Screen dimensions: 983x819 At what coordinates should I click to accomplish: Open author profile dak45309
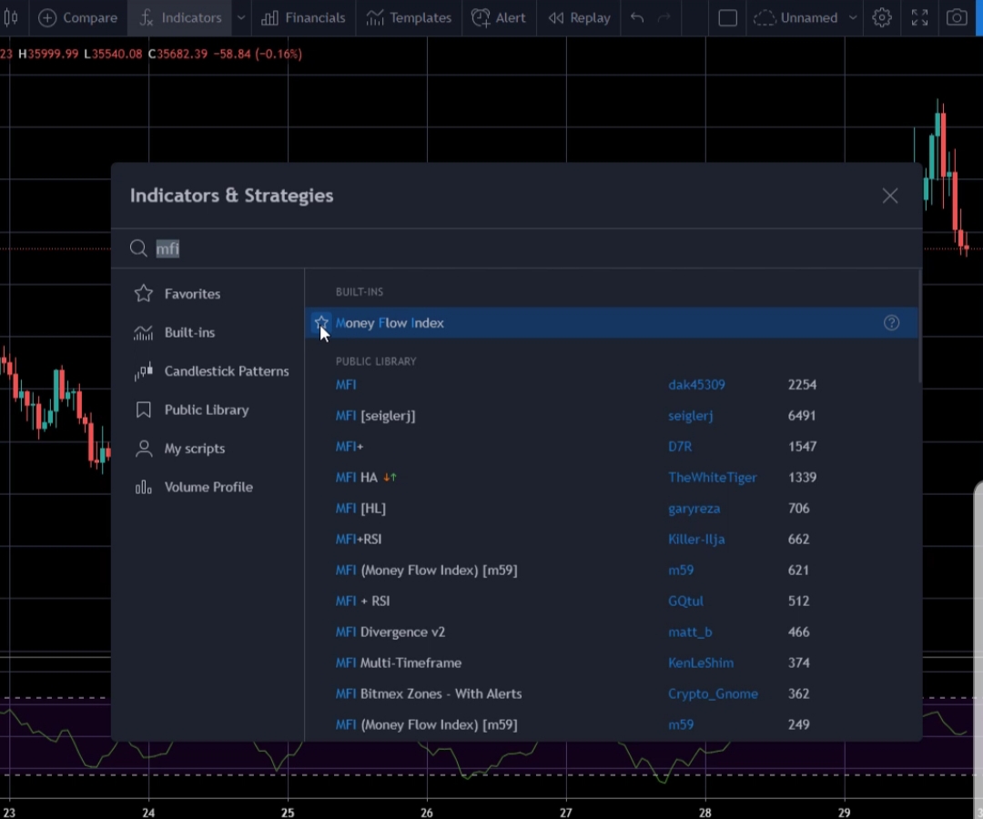click(696, 384)
